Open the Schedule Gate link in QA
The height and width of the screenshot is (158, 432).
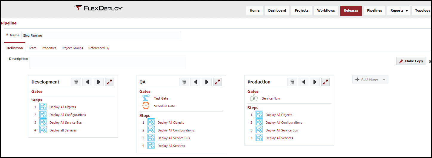point(165,106)
